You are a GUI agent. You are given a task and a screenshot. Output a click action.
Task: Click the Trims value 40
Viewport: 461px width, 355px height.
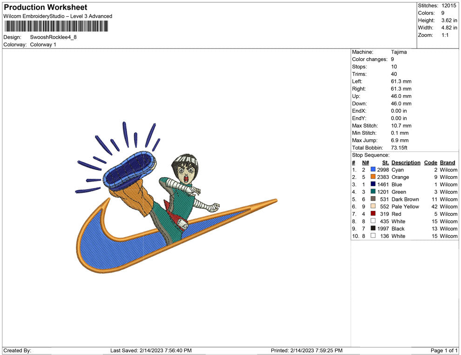(x=394, y=74)
